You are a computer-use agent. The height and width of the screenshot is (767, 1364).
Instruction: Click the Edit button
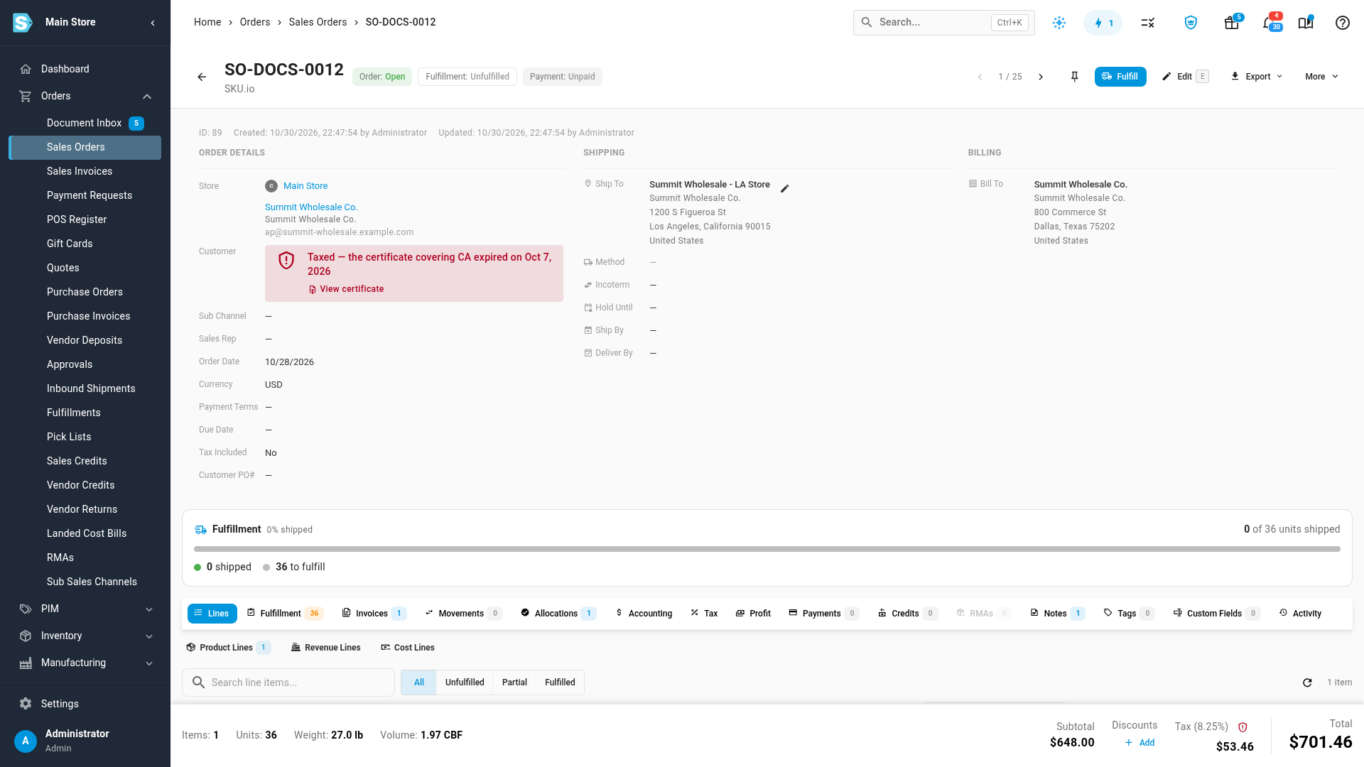coord(1185,77)
